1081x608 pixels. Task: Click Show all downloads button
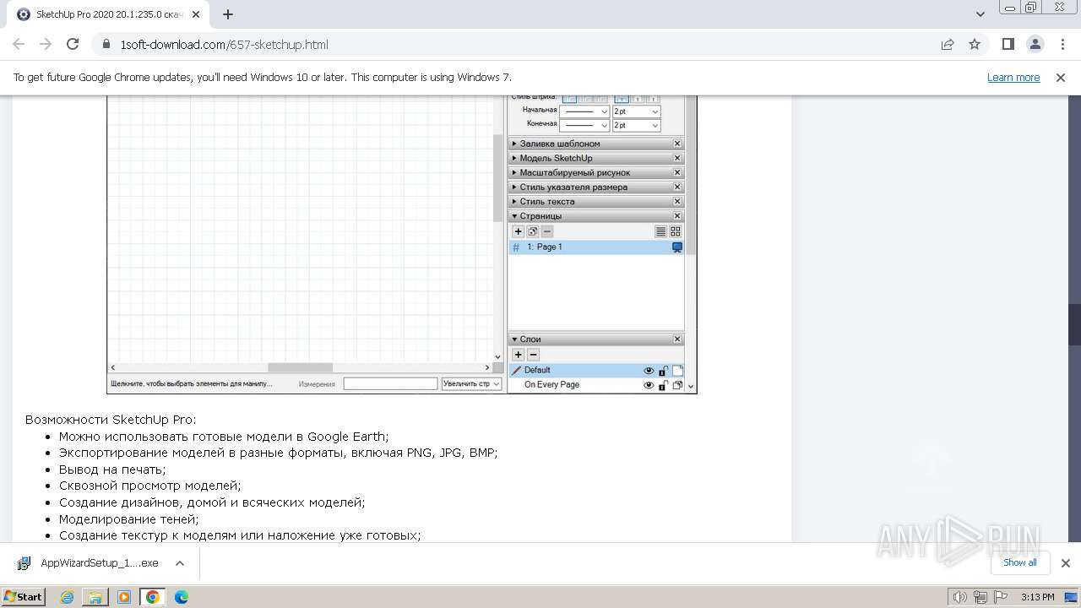[x=1019, y=562]
